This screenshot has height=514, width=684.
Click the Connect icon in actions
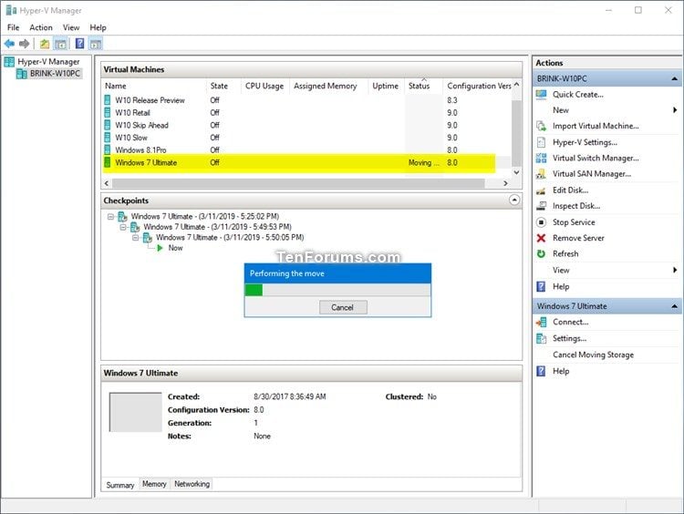(541, 323)
